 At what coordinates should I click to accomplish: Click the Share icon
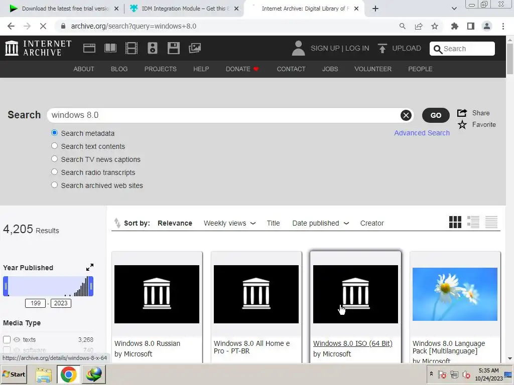coord(462,113)
